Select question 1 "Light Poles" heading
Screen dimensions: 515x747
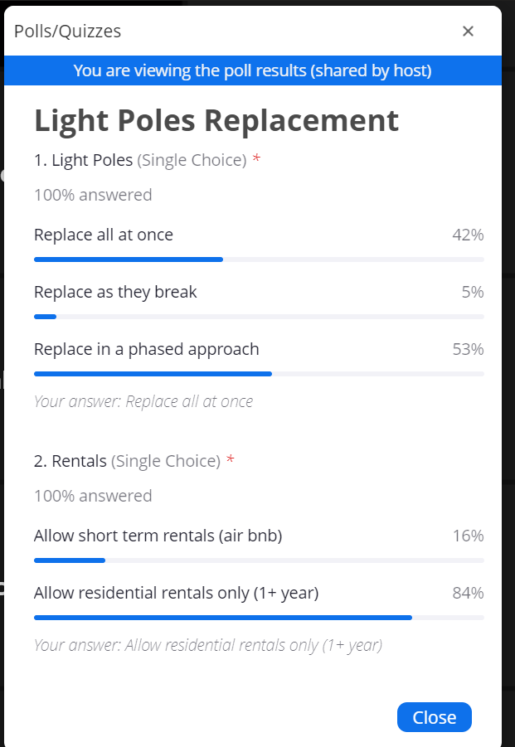point(84,160)
